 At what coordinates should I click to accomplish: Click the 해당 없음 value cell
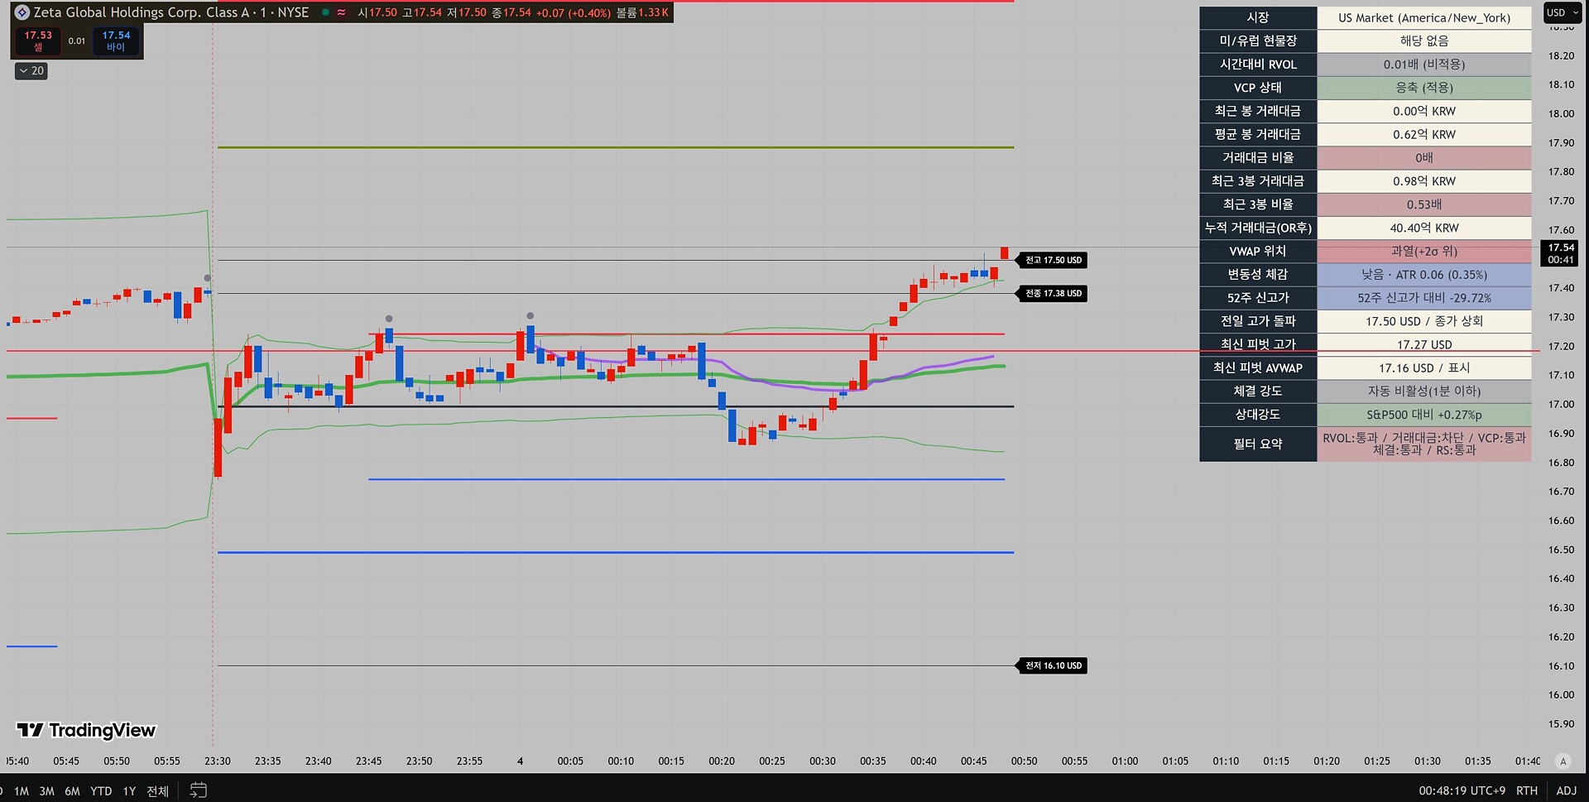(x=1424, y=41)
